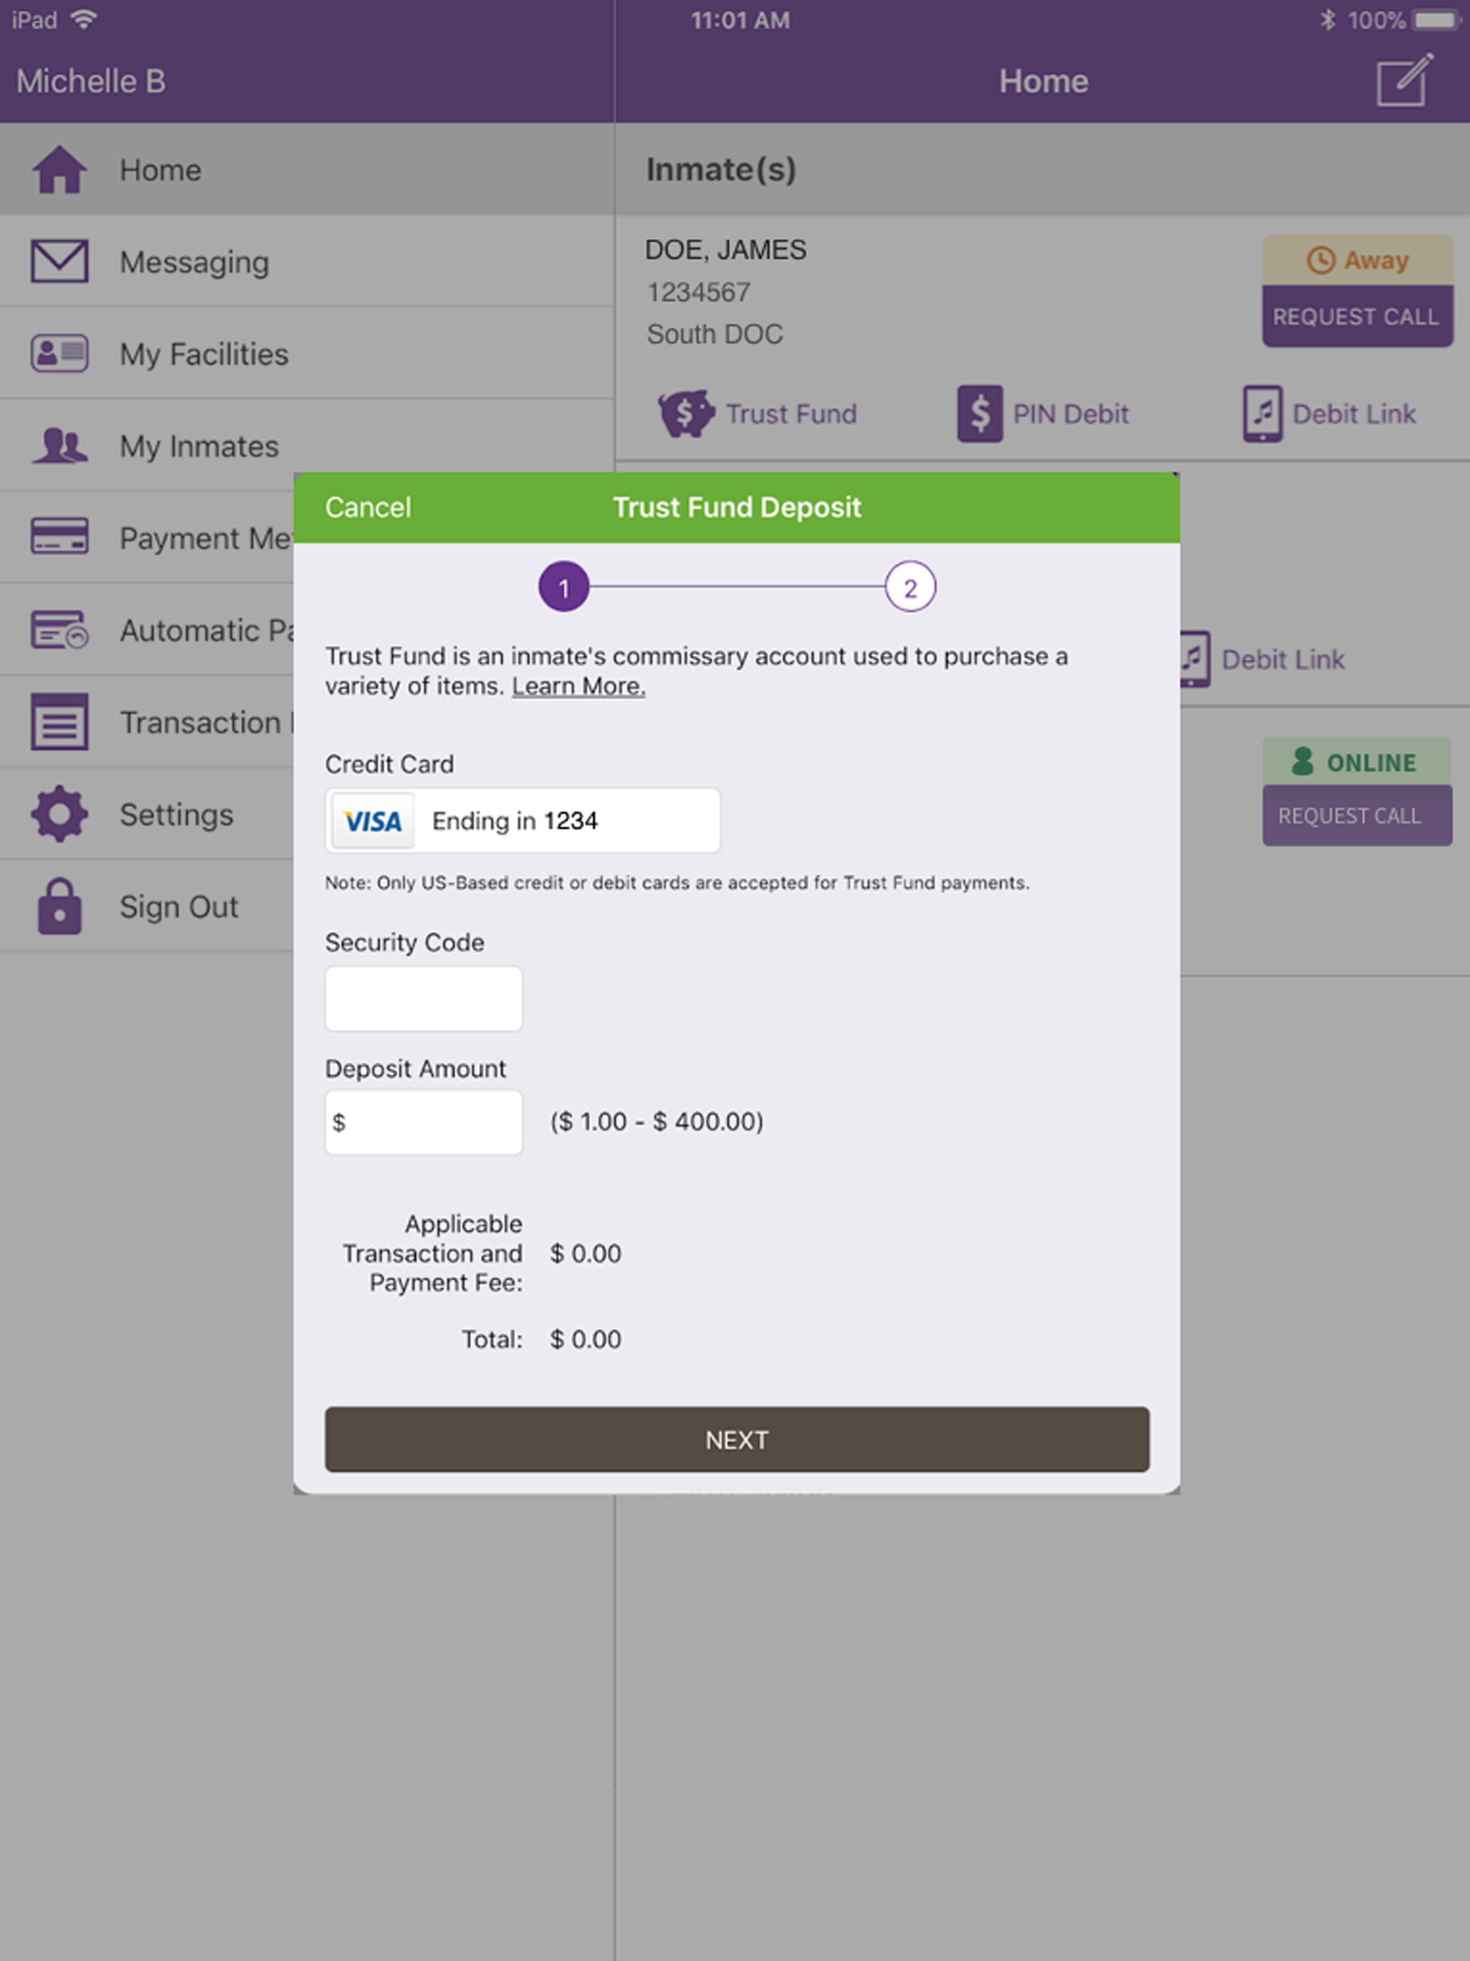Select step 2 in the deposit wizard
Viewport: 1470px width, 1961px height.
[x=908, y=586]
